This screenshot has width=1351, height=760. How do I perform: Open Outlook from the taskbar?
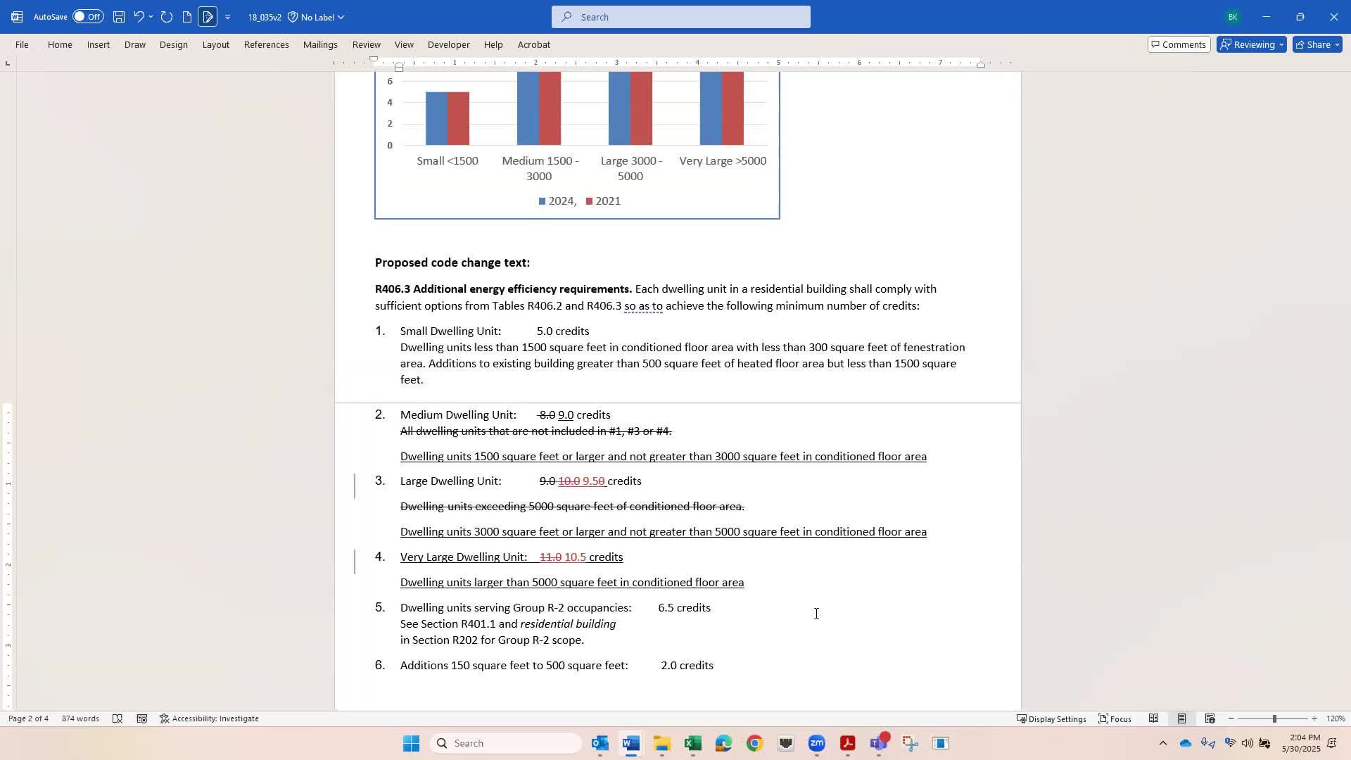600,743
